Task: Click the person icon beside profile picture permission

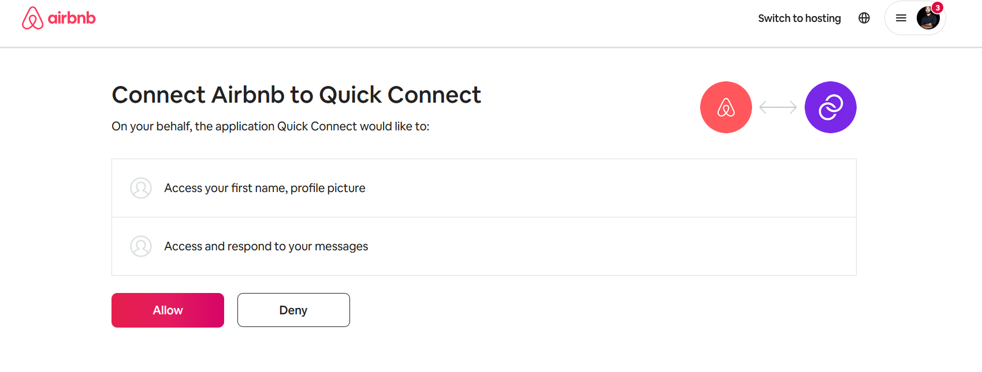Action: point(141,188)
